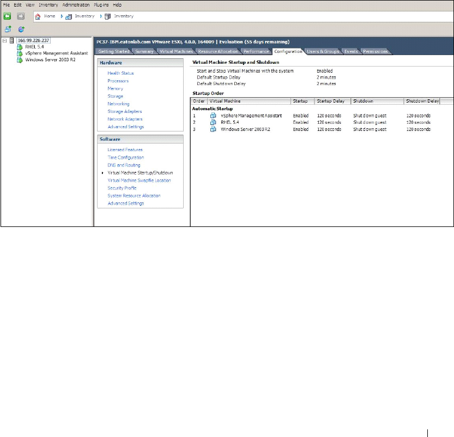Go to Home via house icon
The height and width of the screenshot is (437, 454).
38,16
